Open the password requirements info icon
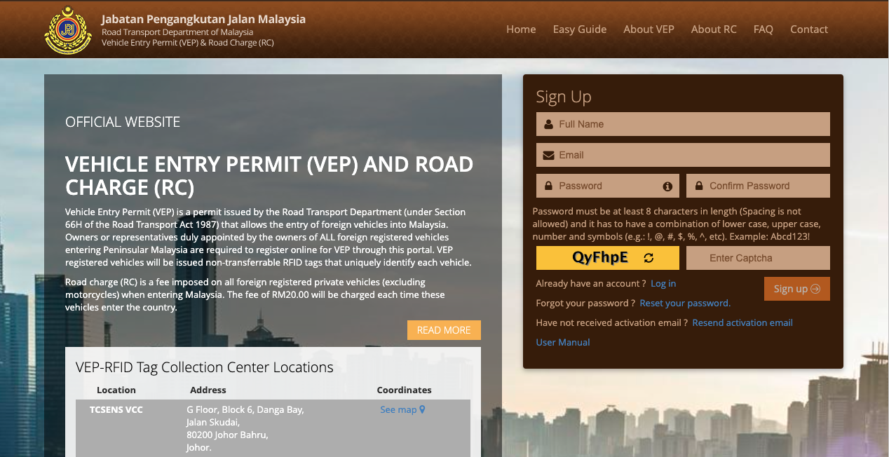 click(669, 186)
